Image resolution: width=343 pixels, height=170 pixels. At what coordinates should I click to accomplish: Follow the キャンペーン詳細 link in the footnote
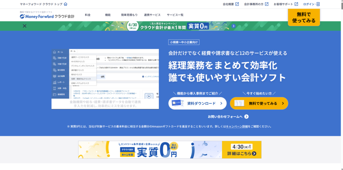tap(237, 127)
